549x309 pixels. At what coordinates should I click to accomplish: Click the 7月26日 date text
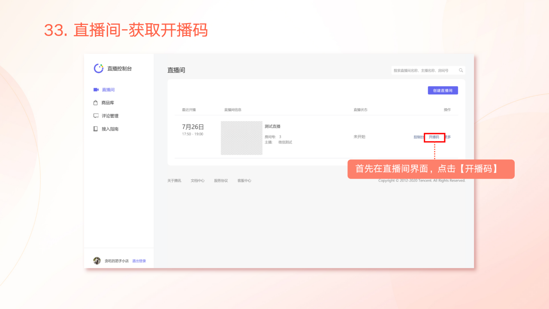193,127
